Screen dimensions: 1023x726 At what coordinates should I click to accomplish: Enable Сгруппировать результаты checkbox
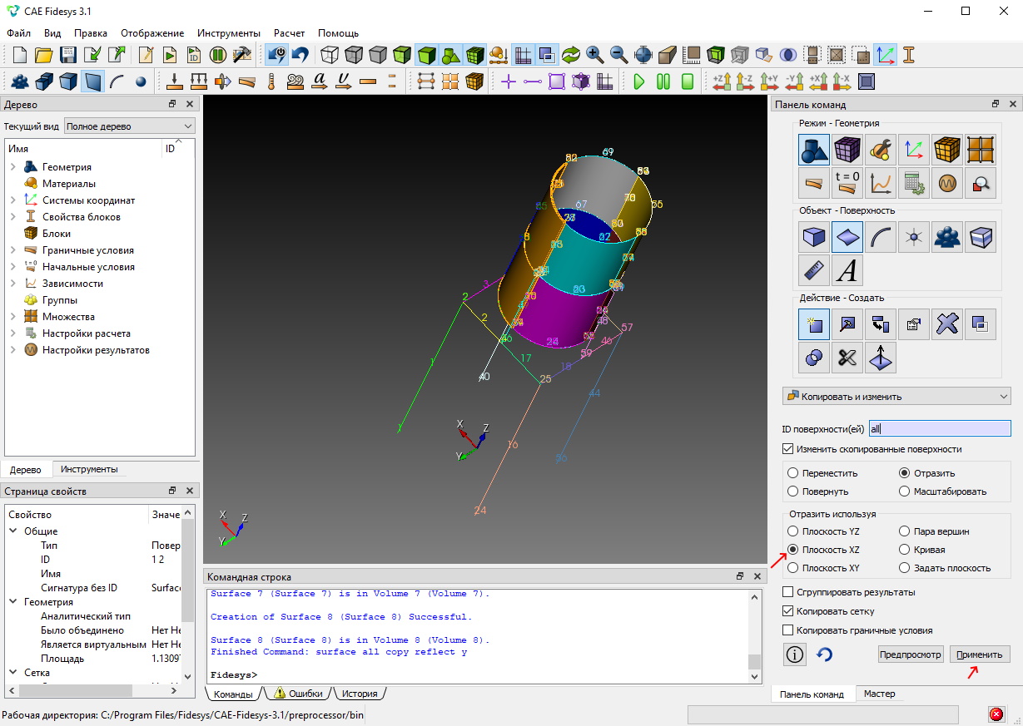pyautogui.click(x=788, y=592)
